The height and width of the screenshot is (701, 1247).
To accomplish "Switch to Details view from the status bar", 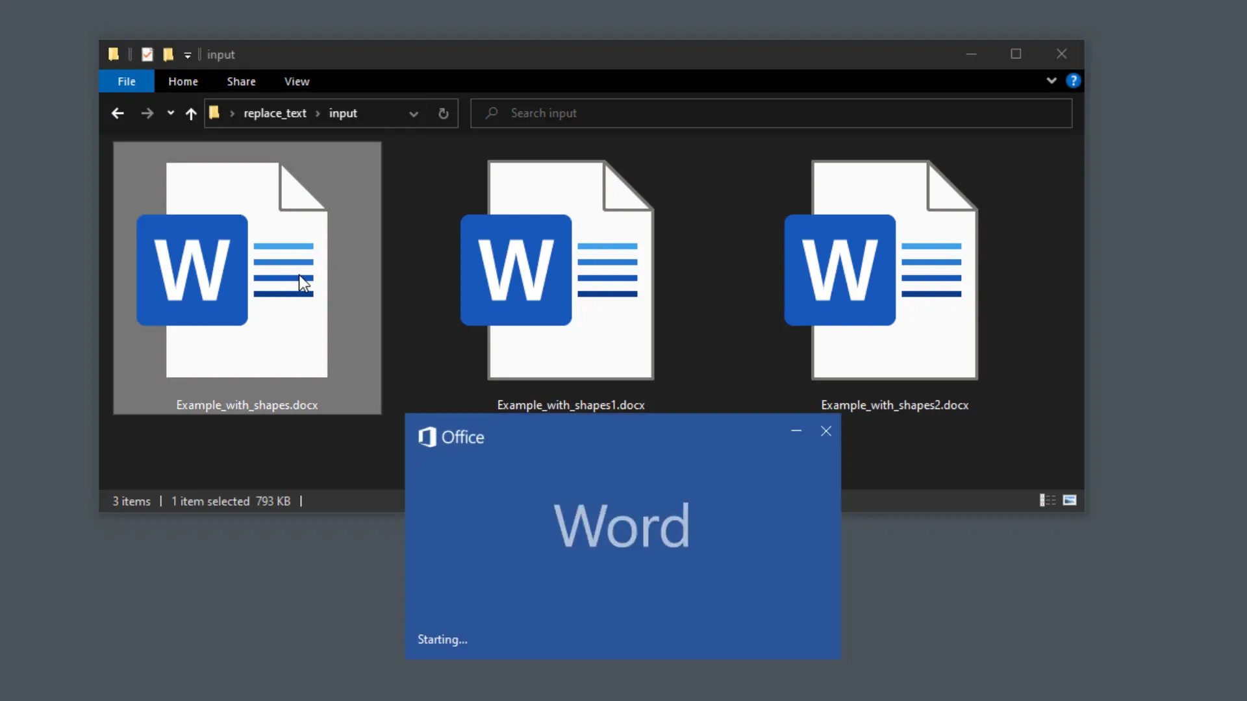I will (1047, 500).
